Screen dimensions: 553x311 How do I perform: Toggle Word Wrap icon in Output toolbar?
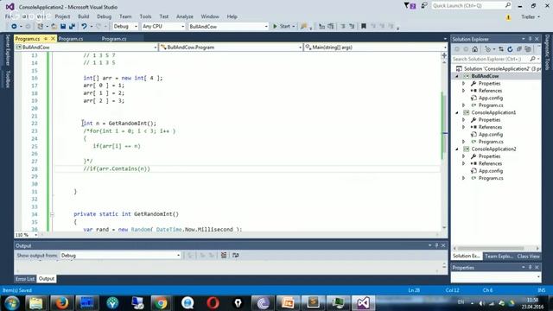coord(236,256)
